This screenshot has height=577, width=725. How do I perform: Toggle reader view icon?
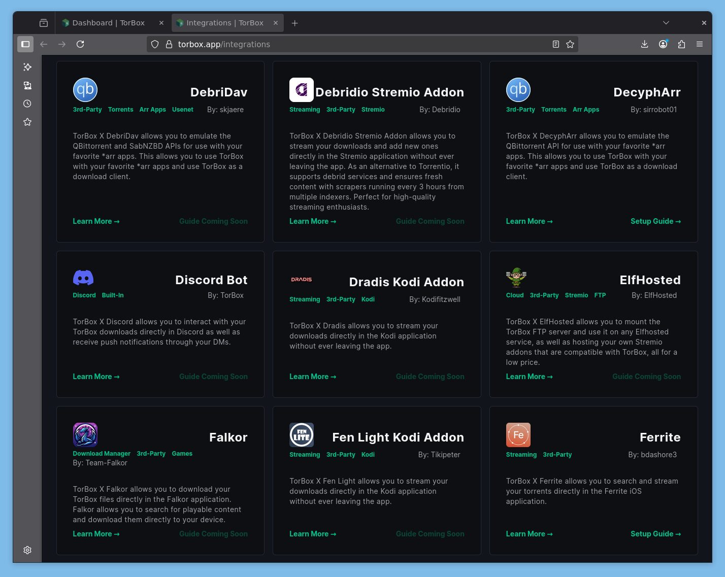point(556,44)
